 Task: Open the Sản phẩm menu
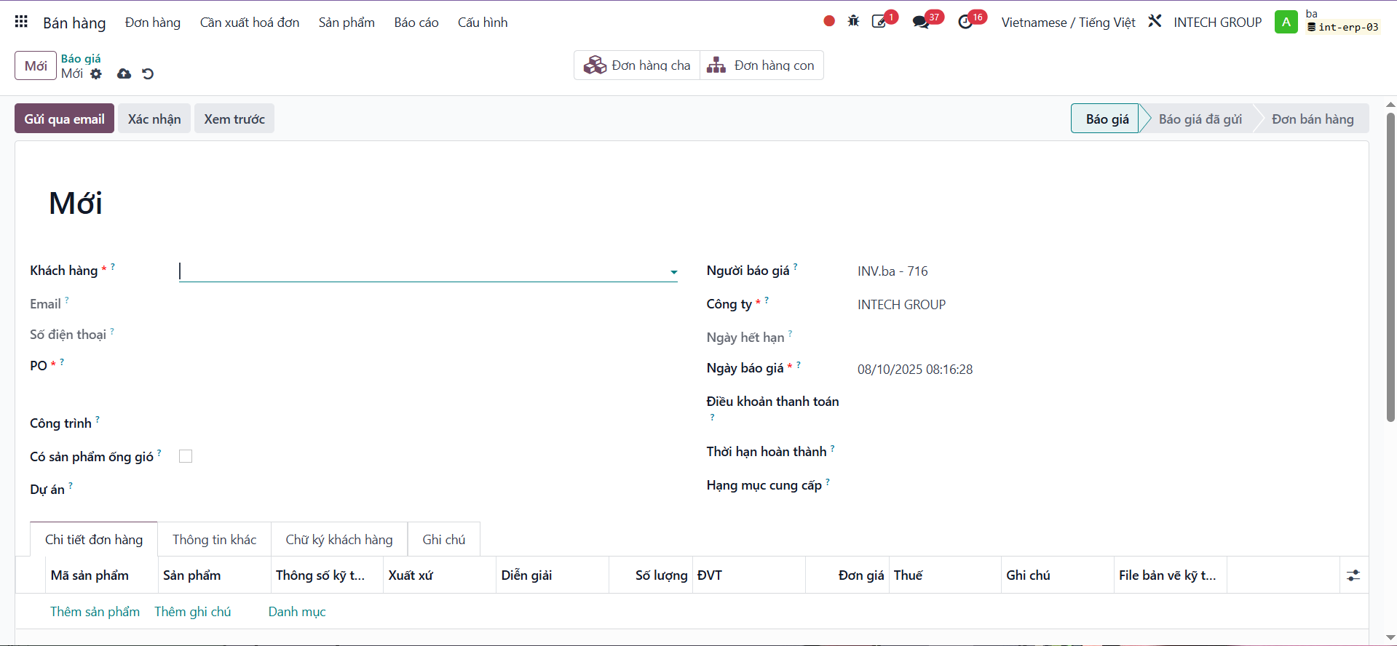[347, 23]
